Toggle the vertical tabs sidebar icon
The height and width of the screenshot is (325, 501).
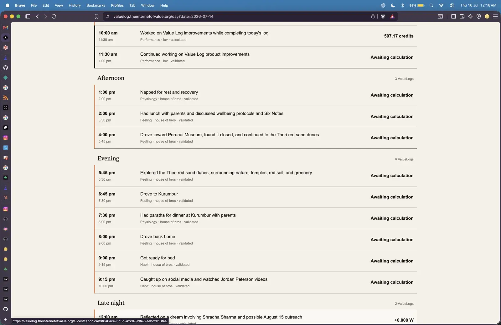tap(28, 16)
